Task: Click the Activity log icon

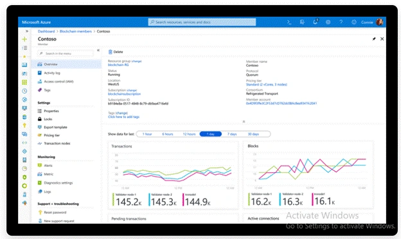Action: (x=40, y=73)
